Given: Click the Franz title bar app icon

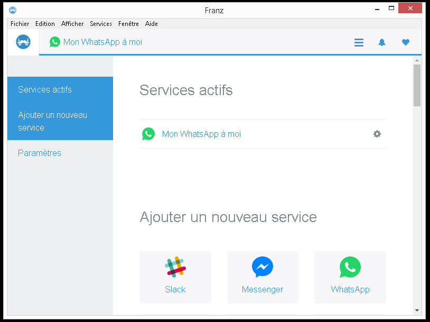Looking at the screenshot, I should (x=13, y=10).
